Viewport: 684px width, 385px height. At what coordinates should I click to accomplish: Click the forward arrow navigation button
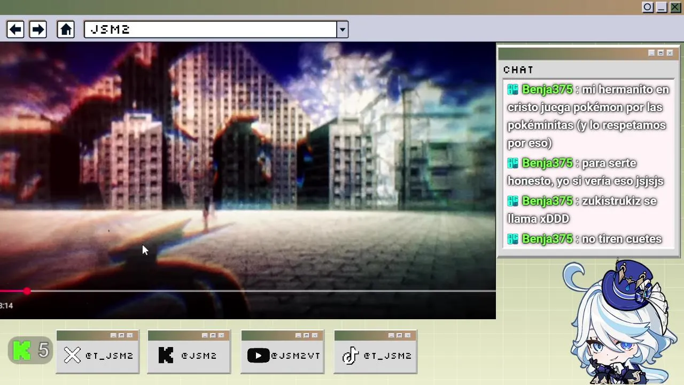pos(38,29)
